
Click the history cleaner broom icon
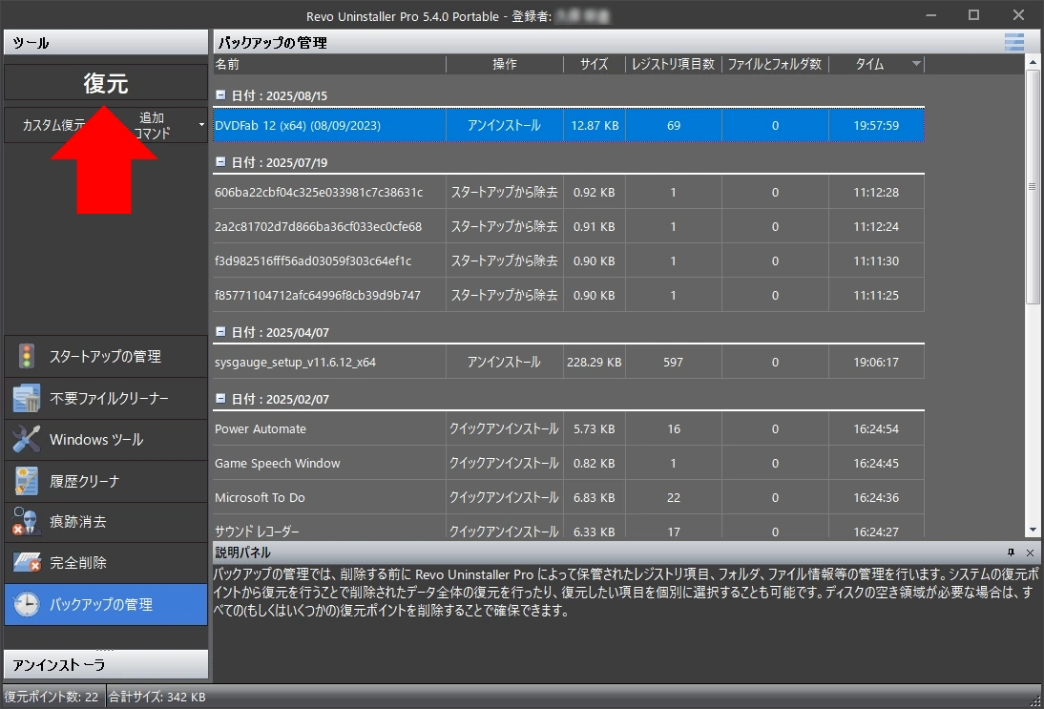coord(27,481)
